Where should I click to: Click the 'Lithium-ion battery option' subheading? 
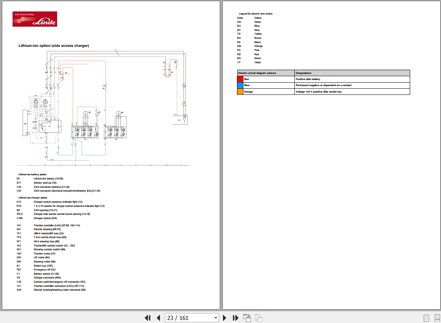click(32, 174)
